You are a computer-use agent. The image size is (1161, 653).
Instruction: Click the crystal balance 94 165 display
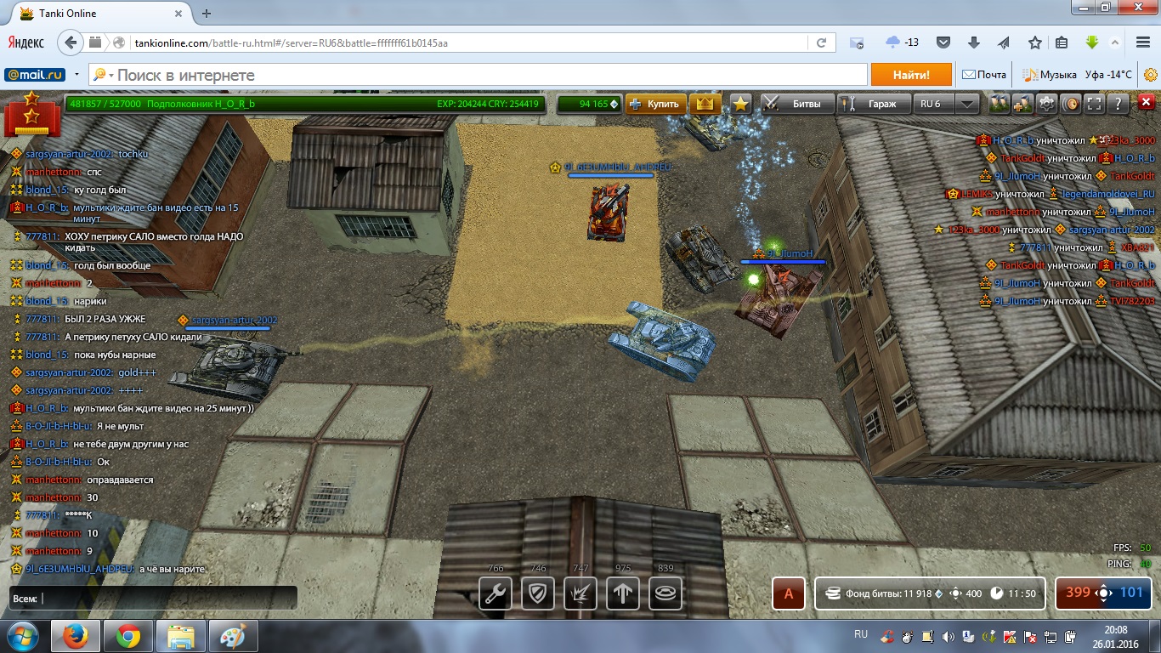pos(591,104)
